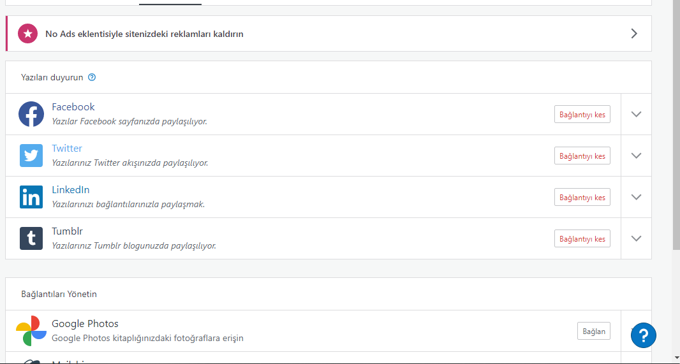This screenshot has height=364, width=680.
Task: Connect Google Photos with Bağlan button
Action: 594,331
